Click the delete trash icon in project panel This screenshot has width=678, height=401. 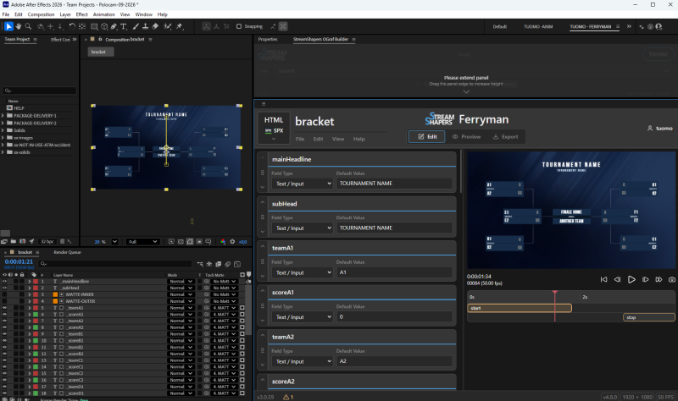[62, 241]
